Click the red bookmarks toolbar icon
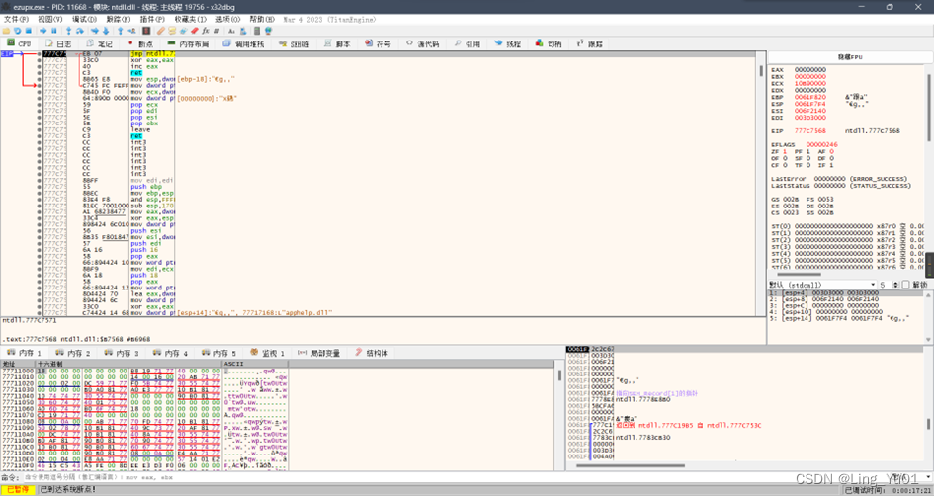The width and height of the screenshot is (934, 496). pos(195,31)
